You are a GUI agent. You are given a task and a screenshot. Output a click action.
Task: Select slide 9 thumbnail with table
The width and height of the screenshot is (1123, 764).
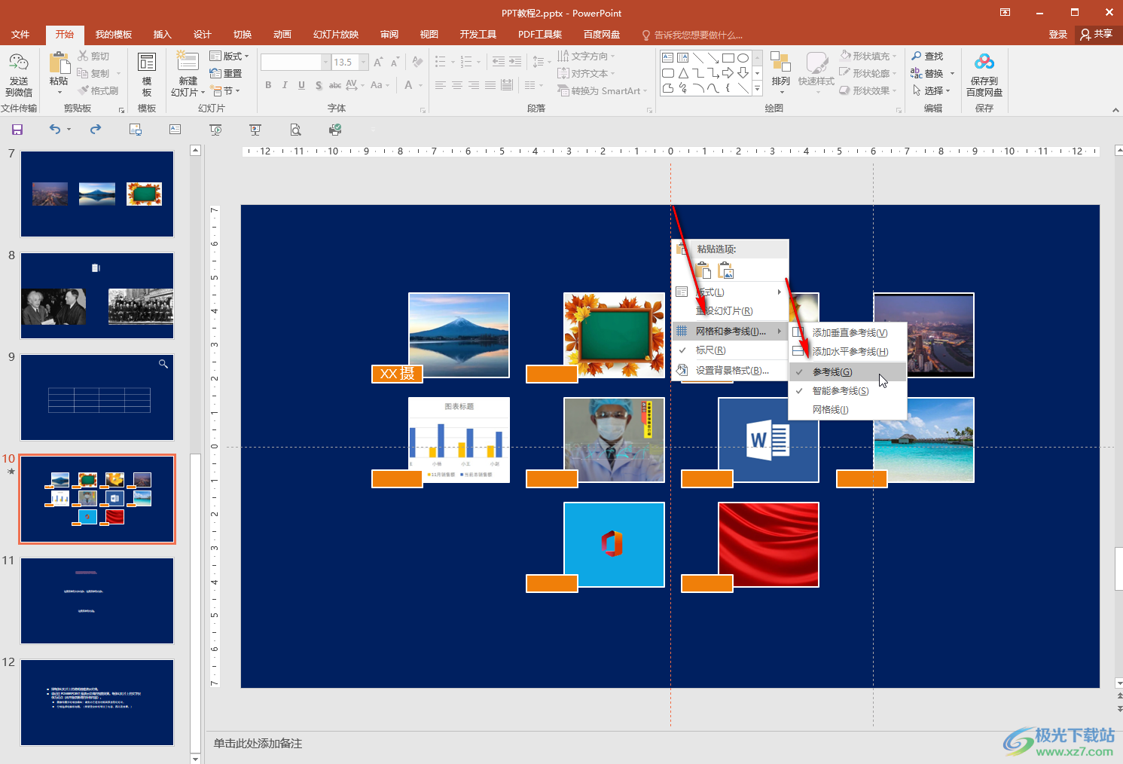(x=97, y=398)
